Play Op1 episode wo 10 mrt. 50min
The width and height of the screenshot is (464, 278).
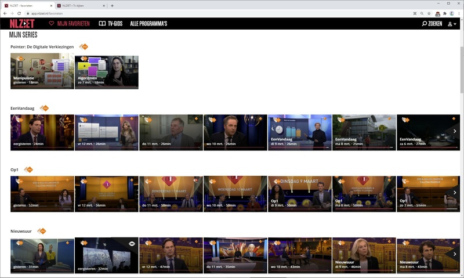click(235, 194)
